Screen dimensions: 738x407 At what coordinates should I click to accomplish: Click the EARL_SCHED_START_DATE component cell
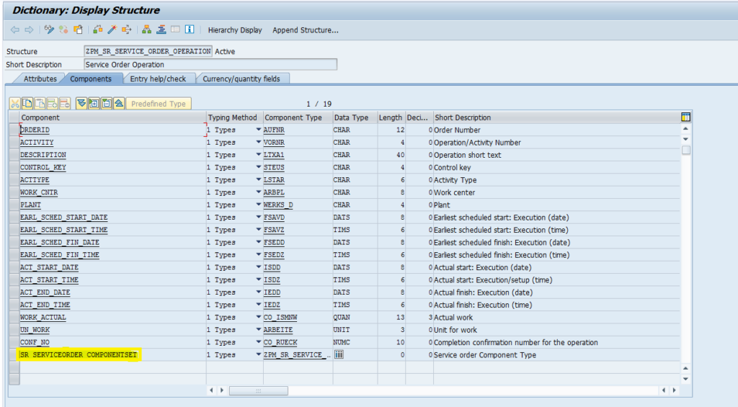point(112,218)
